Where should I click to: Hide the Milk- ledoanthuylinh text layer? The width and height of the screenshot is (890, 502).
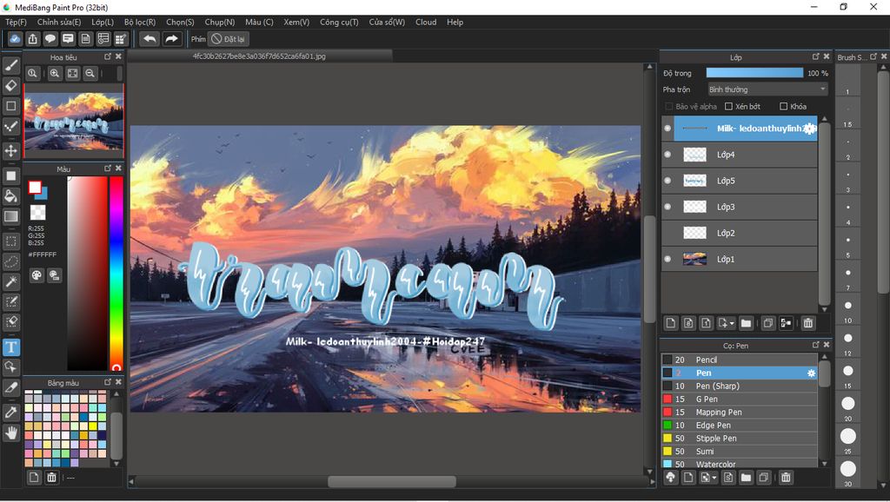click(x=667, y=129)
